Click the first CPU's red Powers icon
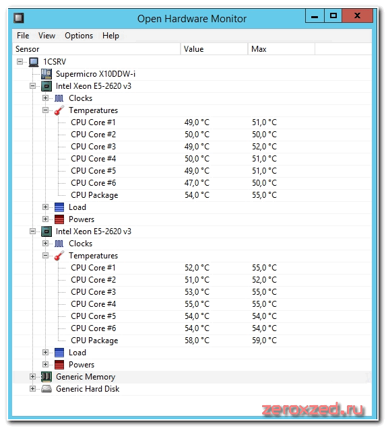The height and width of the screenshot is (428, 386). (x=59, y=219)
